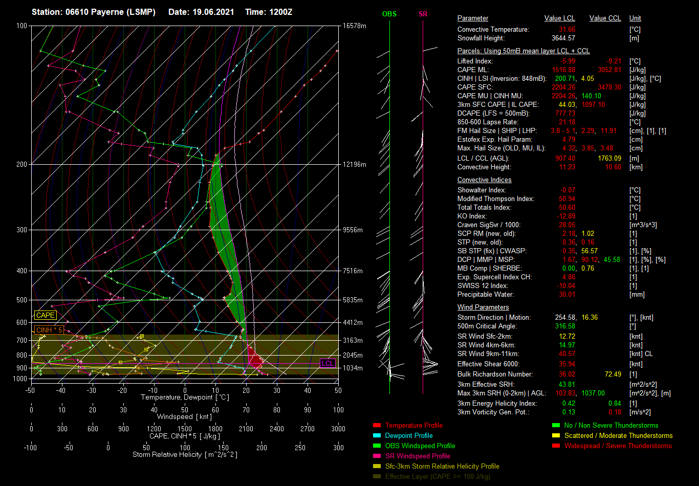Select the magenta SR Windspeed Profile swatch
The image size is (699, 486).
point(377,456)
